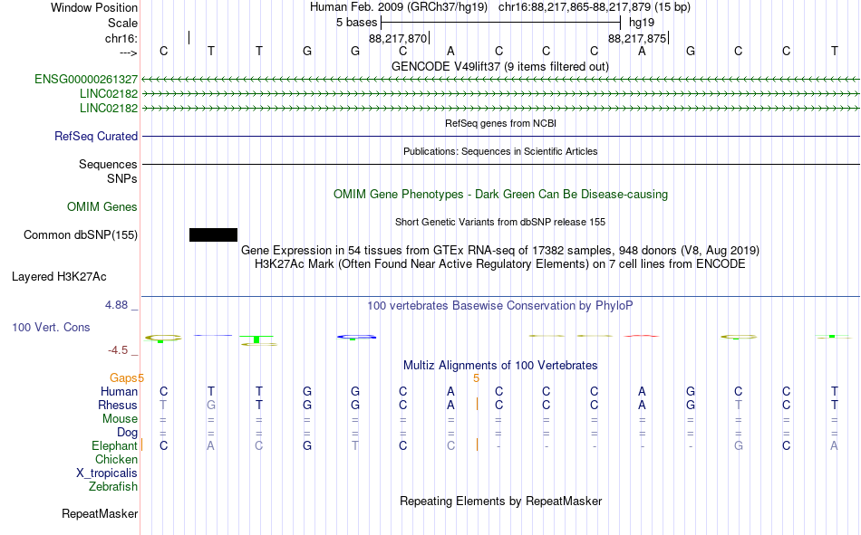This screenshot has width=861, height=535.
Task: Click the -4.5 PhyloP lower scale value
Action: click(118, 350)
